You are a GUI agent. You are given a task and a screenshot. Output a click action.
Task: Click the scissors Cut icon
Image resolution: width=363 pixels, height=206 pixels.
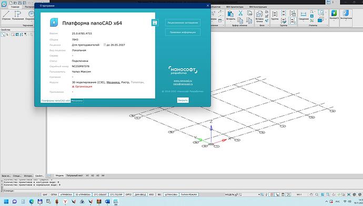click(240, 13)
